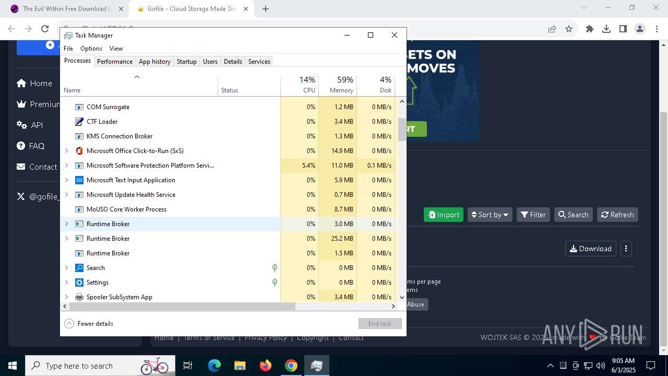Click the Refresh button on Gofile

[x=617, y=215]
